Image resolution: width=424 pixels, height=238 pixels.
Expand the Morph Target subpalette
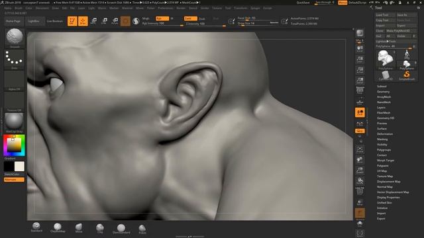click(386, 160)
